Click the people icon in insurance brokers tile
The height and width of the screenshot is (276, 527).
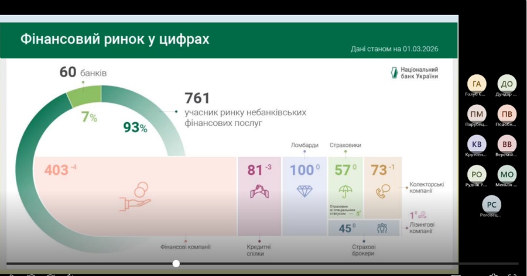click(382, 228)
